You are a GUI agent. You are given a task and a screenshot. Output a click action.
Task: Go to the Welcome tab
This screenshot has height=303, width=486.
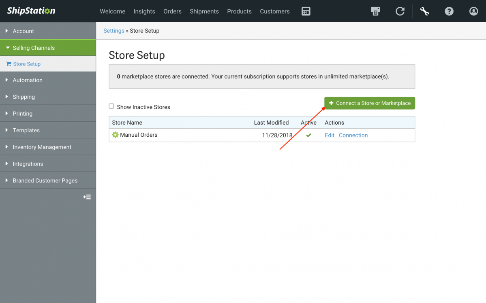113,11
